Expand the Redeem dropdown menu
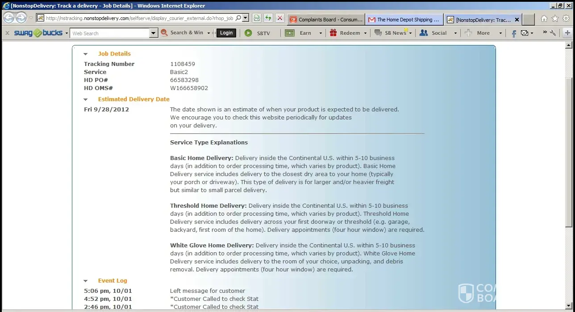The width and height of the screenshot is (575, 312). tap(365, 33)
